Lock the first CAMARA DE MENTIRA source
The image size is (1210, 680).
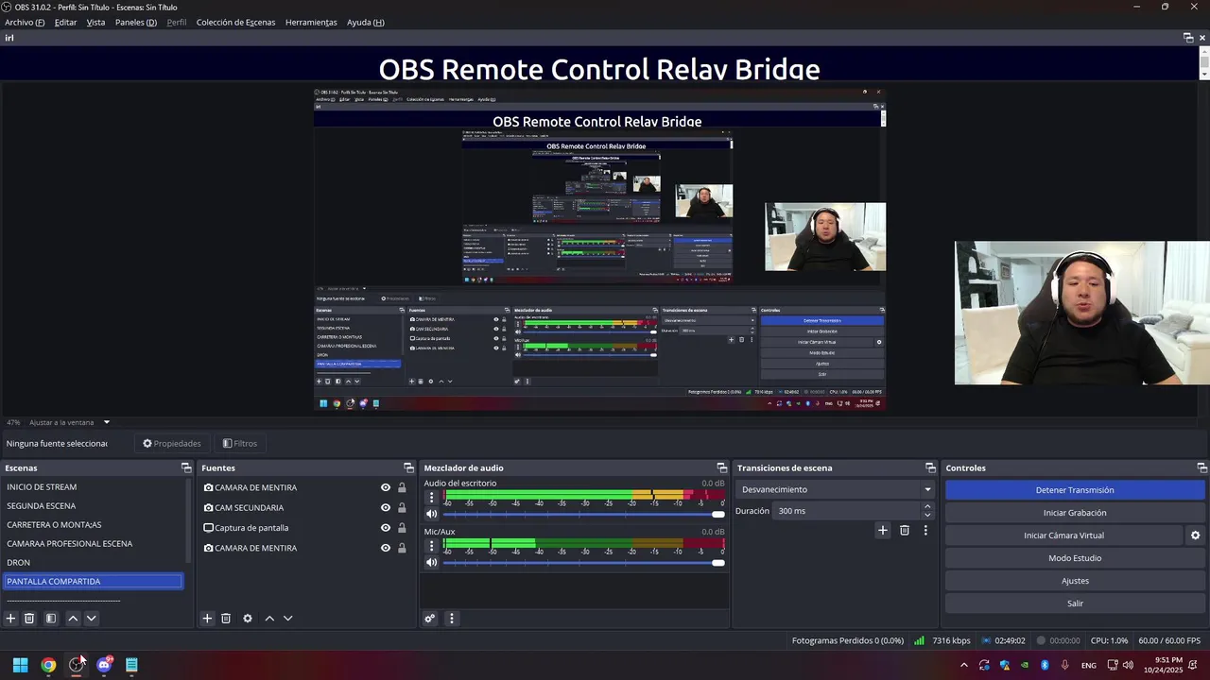pyautogui.click(x=402, y=488)
